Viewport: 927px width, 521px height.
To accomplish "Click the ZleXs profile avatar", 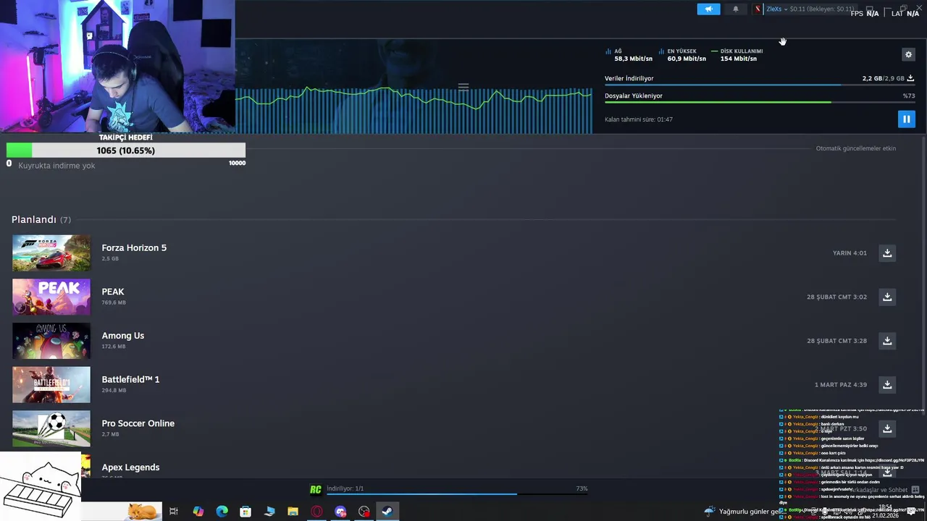I will tap(758, 9).
